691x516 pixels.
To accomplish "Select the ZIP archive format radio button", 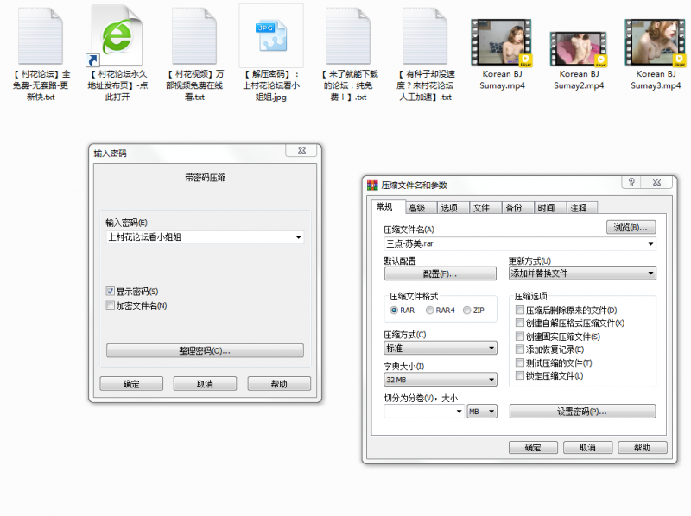I will pyautogui.click(x=465, y=311).
